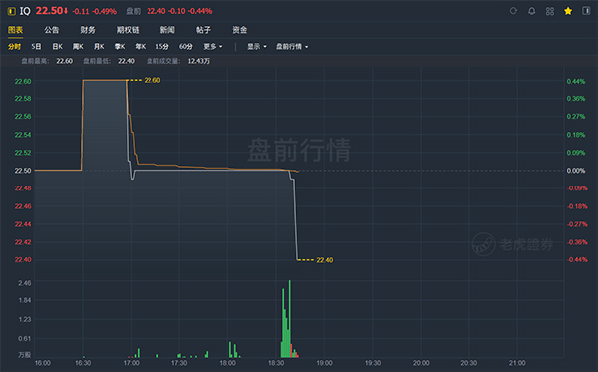Click the 22.40 low price marker
The width and height of the screenshot is (598, 372).
pyautogui.click(x=324, y=260)
